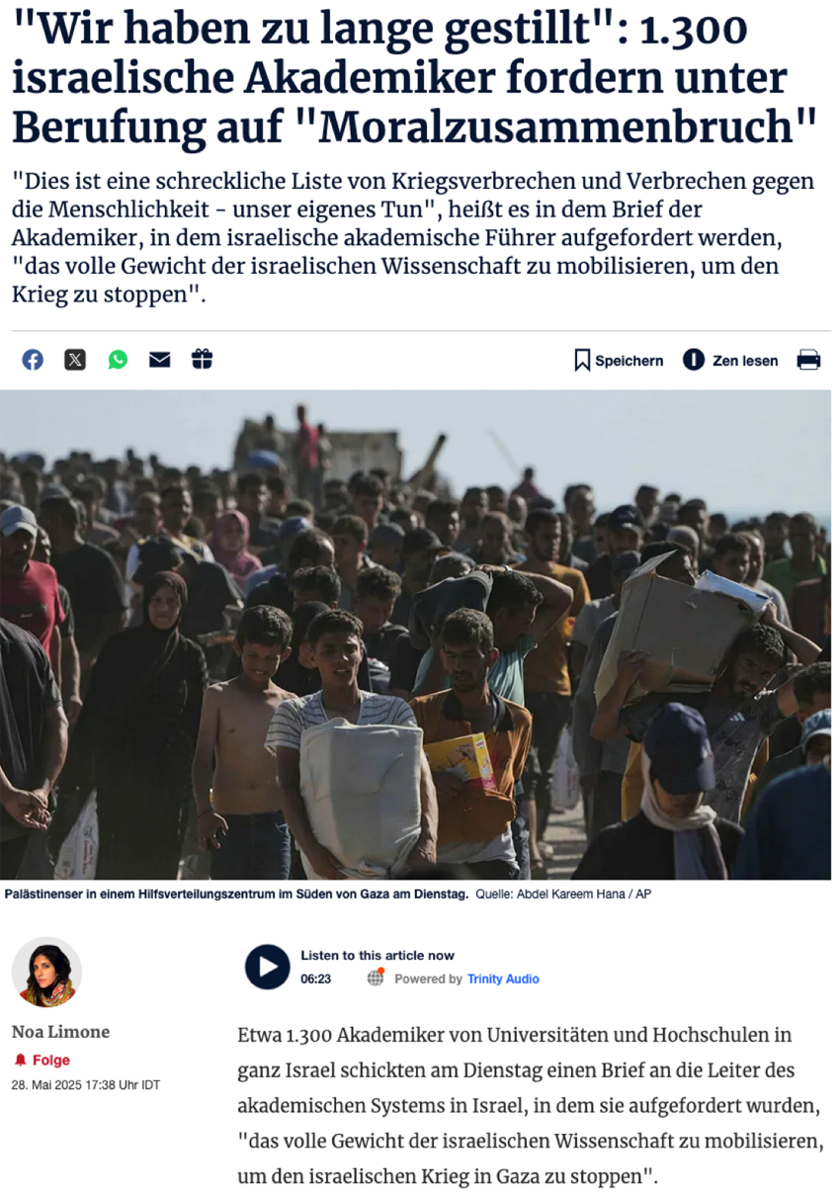Send article by email envelope icon

pyautogui.click(x=160, y=360)
